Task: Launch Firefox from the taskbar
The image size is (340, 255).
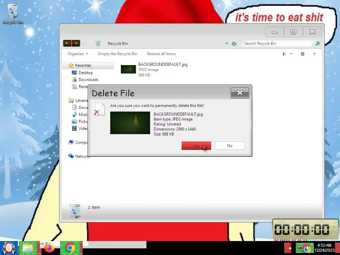Action: (49, 248)
